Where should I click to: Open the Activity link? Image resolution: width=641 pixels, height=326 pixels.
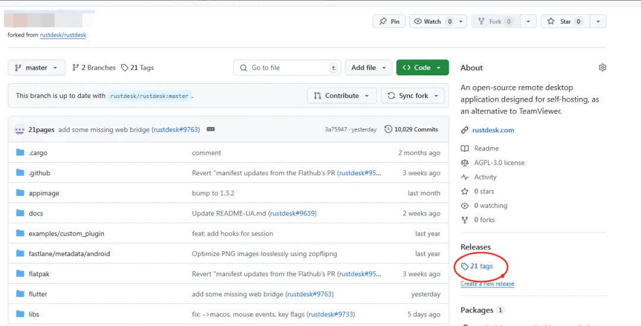click(485, 177)
